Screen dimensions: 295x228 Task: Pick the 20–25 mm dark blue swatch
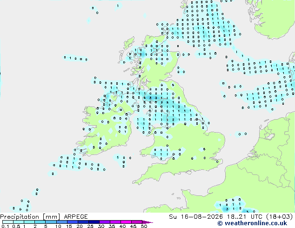[x=83, y=222]
